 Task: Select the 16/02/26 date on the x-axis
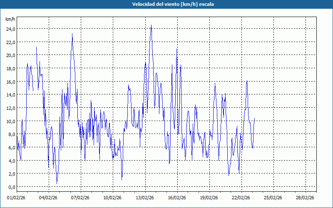[x=177, y=198]
